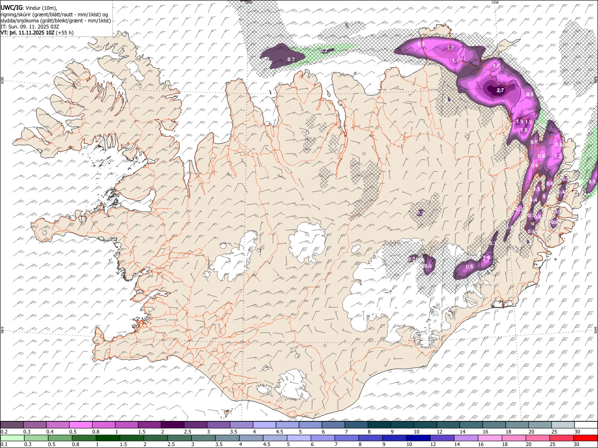Viewport: 598px width, 448px height.
Task: Pick the green-scale swatch starting at 1 (darkest green)
Action: (107, 438)
